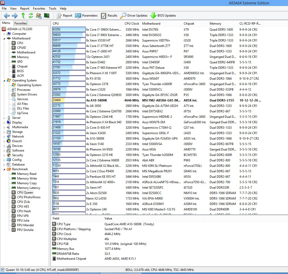Expand the Server tree node

(x=4, y=118)
